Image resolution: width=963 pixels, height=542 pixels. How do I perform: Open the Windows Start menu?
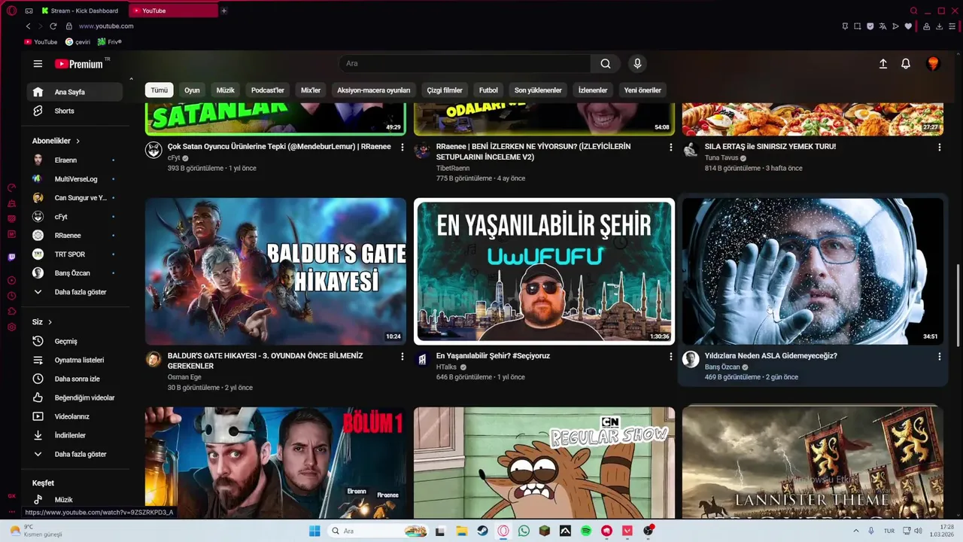pyautogui.click(x=314, y=531)
